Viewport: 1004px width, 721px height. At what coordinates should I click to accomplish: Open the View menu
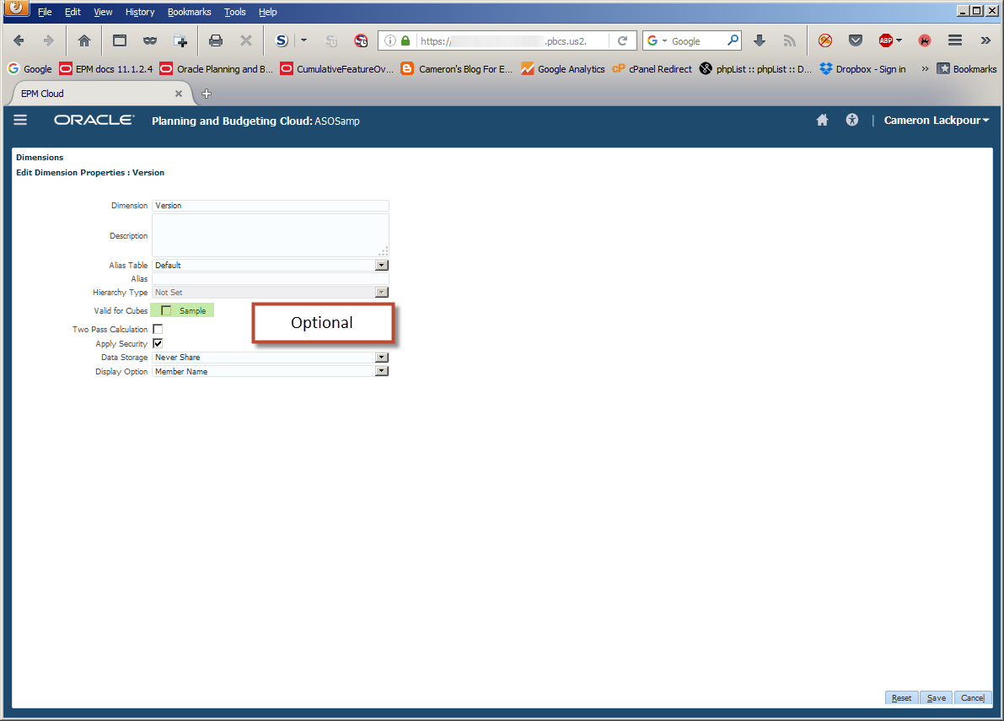(103, 12)
